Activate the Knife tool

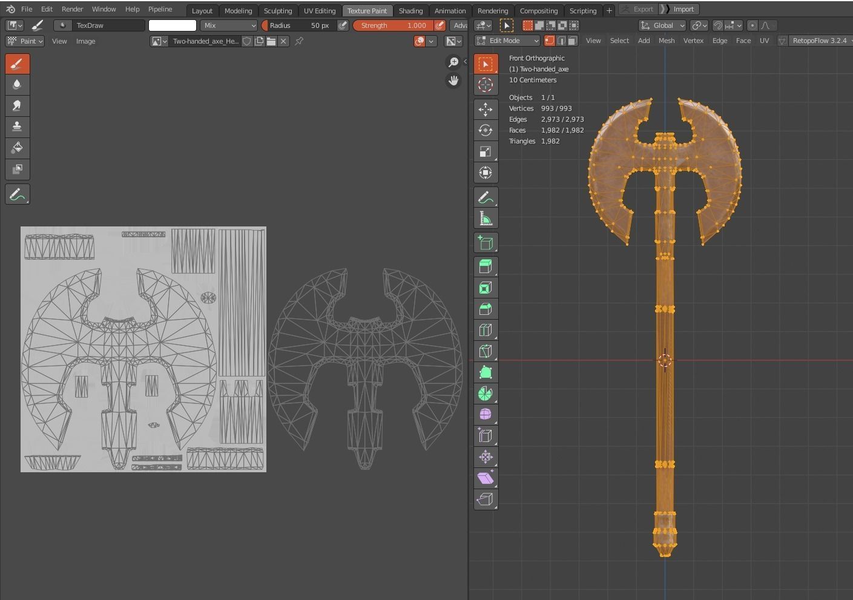486,351
